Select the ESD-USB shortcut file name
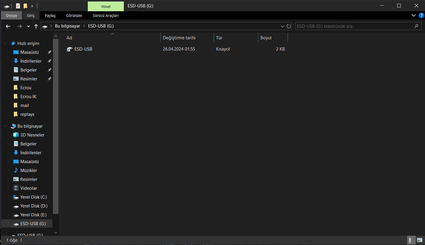Screen dimensions: 425x245 tap(83, 49)
